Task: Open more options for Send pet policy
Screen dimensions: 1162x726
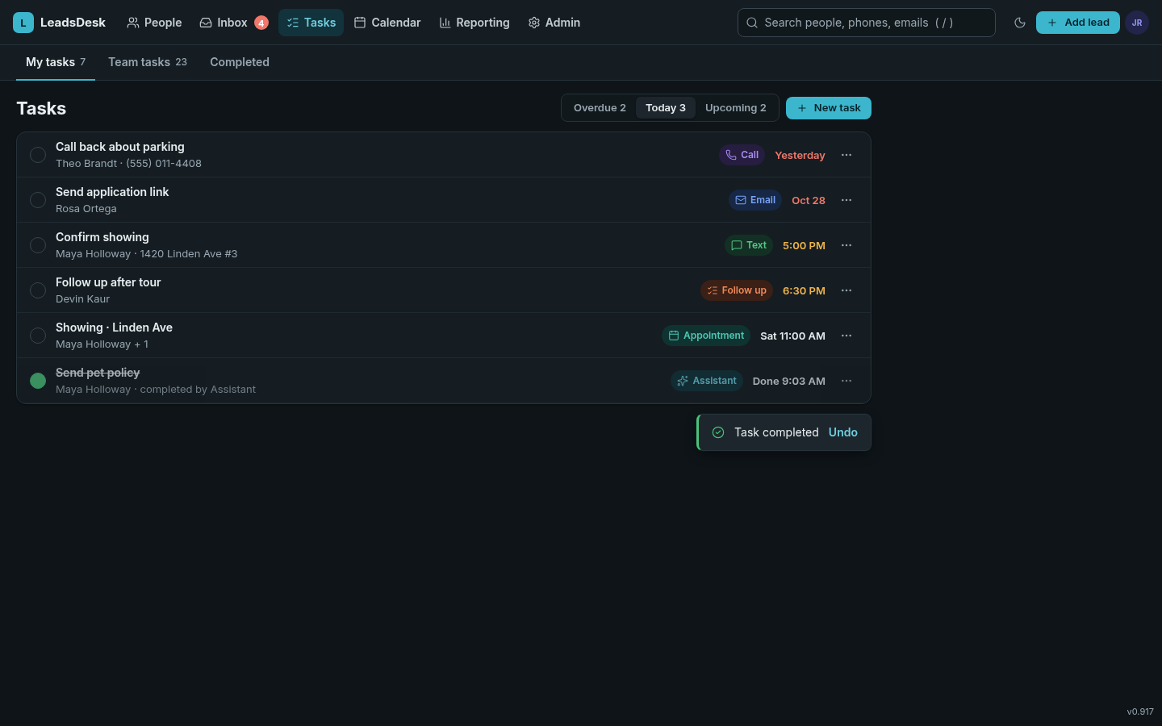Action: click(846, 381)
